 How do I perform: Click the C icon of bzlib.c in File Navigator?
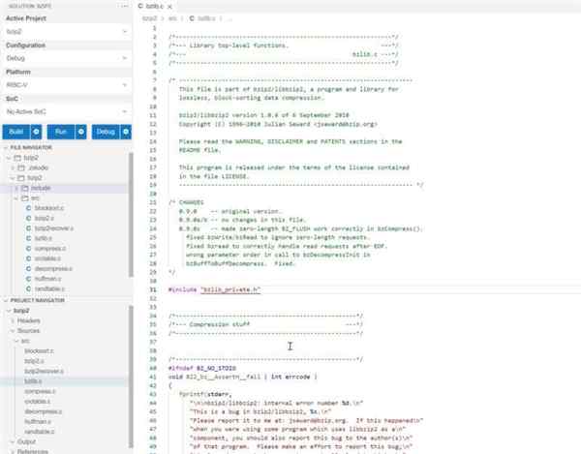point(28,238)
